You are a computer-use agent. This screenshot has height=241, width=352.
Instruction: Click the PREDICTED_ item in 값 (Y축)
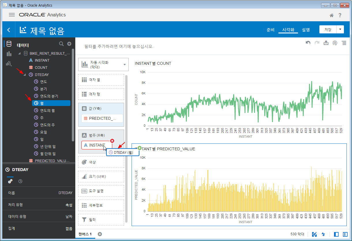point(102,118)
